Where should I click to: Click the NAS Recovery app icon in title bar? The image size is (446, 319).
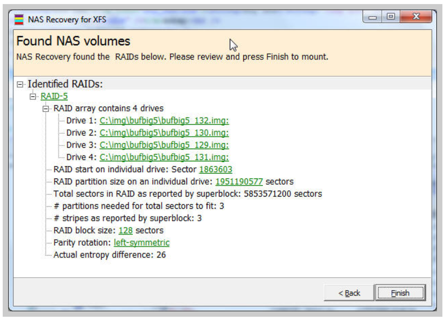click(19, 19)
